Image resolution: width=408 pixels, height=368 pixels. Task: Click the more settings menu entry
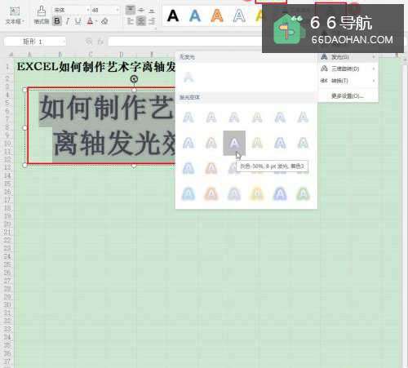pos(348,95)
